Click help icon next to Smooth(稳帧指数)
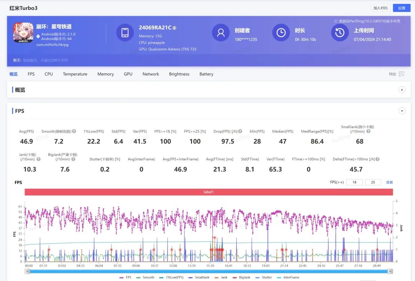Image resolution: width=415 pixels, height=281 pixels. coord(74,131)
